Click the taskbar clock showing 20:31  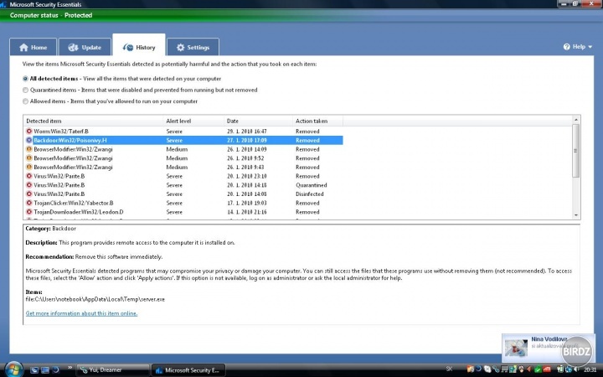point(590,369)
